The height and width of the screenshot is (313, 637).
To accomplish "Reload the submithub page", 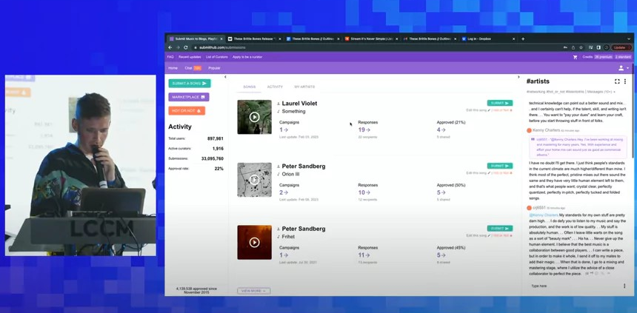I will (x=186, y=47).
